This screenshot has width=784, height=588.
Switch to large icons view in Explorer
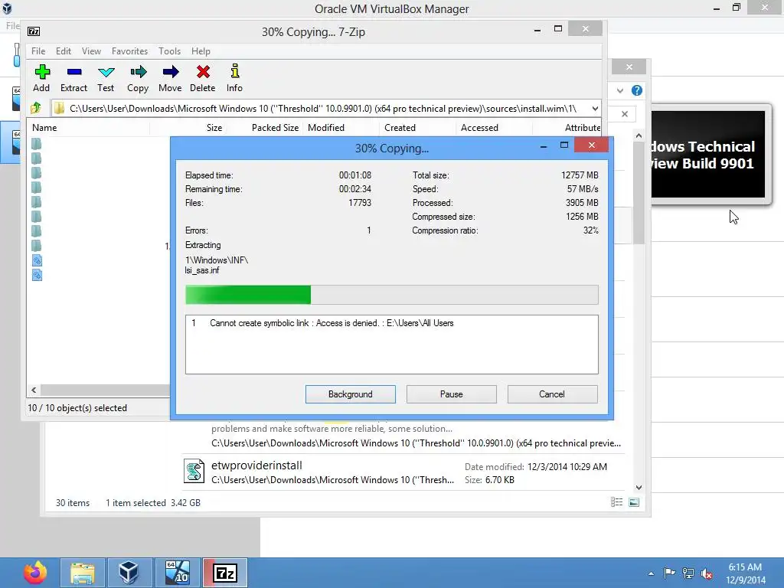pos(633,502)
